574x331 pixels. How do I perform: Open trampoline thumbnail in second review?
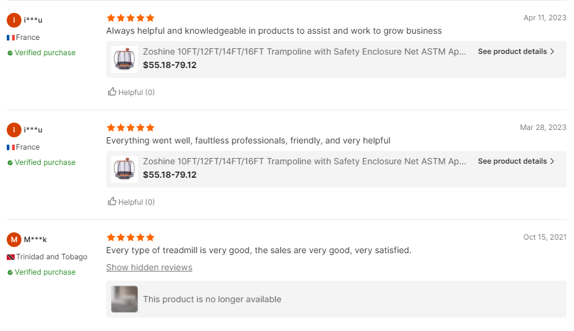coord(124,169)
